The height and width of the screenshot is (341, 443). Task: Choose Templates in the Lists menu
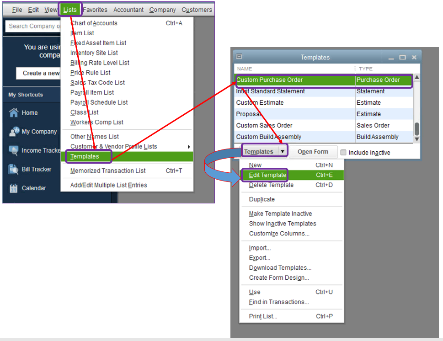[x=127, y=156]
